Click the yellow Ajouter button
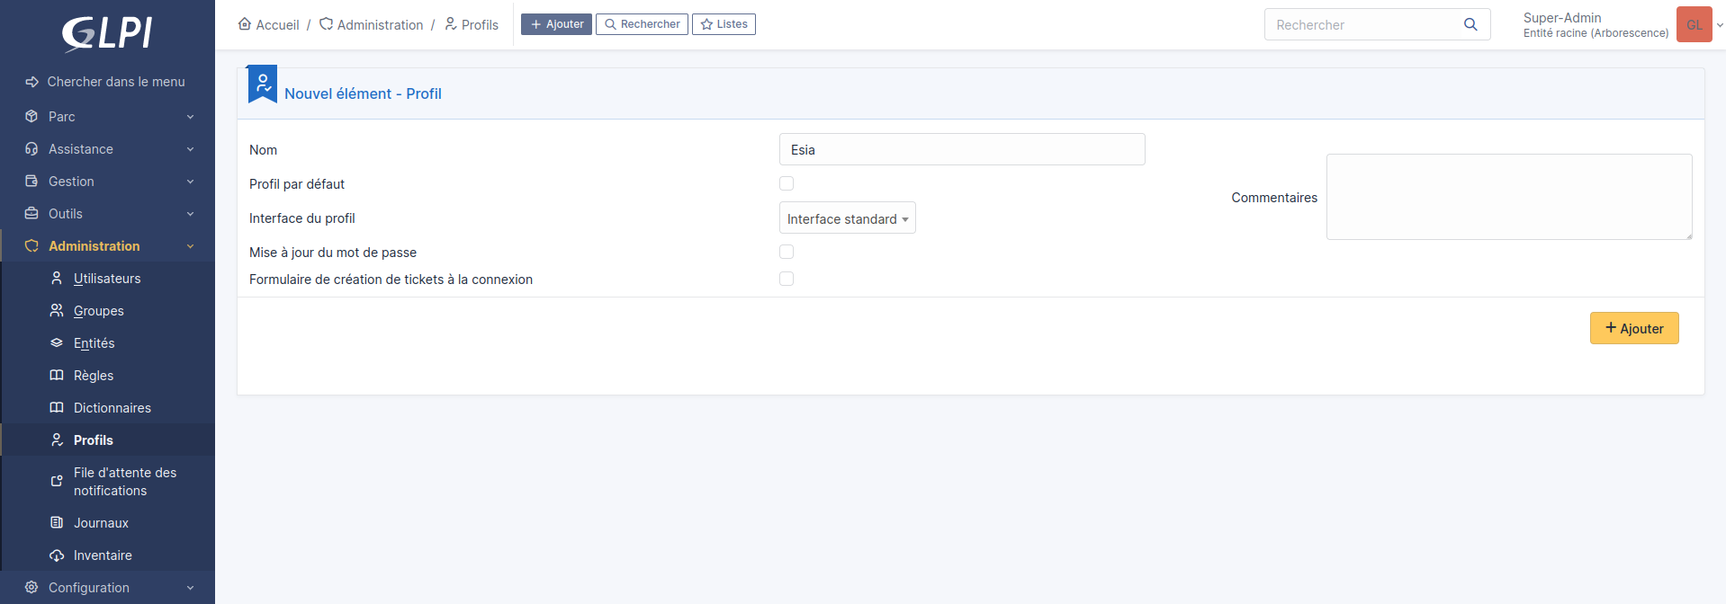Screen dimensions: 1726x604 pos(1634,328)
